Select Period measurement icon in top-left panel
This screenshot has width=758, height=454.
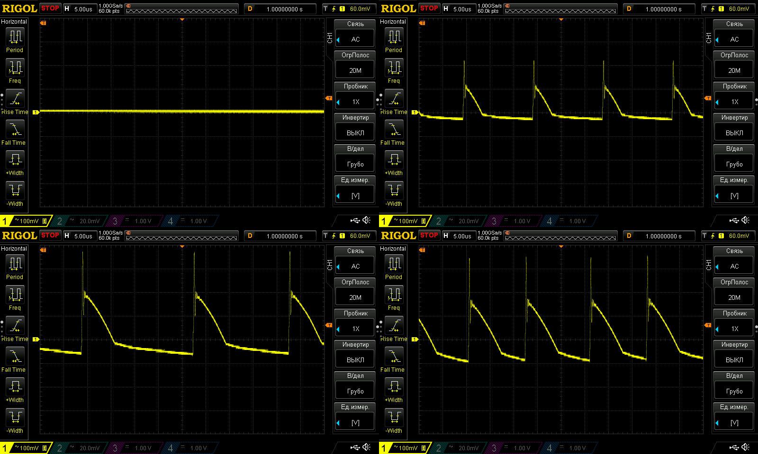(x=15, y=36)
